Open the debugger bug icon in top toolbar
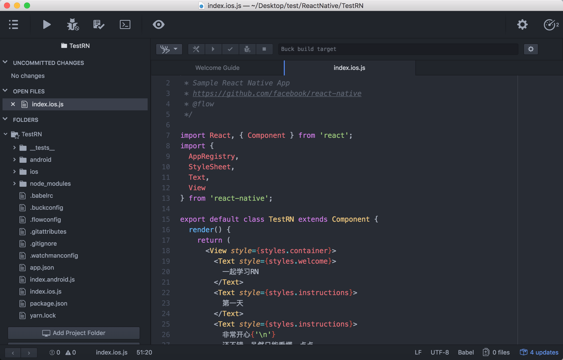This screenshot has width=563, height=360. pyautogui.click(x=73, y=25)
